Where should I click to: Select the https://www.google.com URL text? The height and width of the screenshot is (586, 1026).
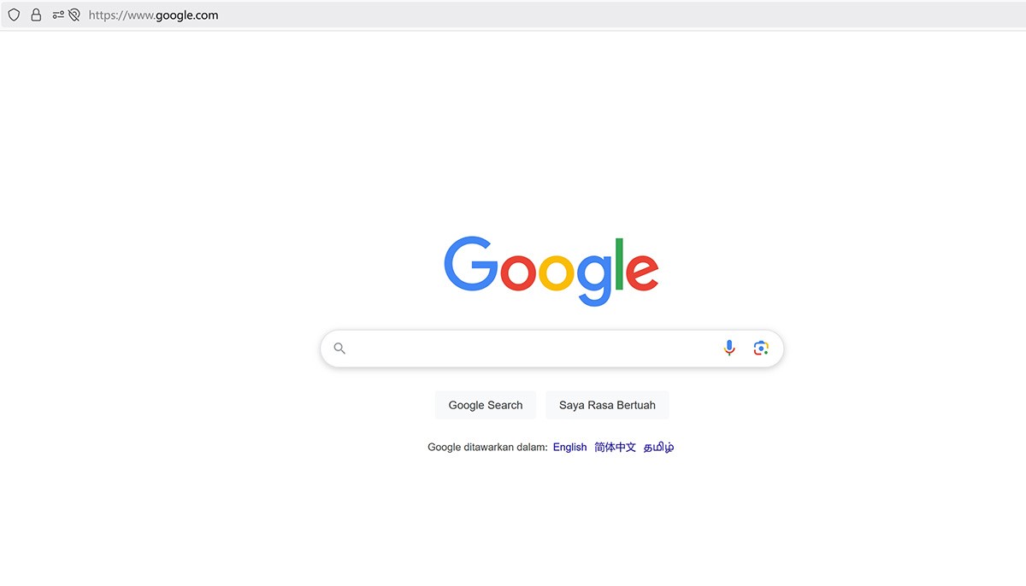click(x=154, y=15)
